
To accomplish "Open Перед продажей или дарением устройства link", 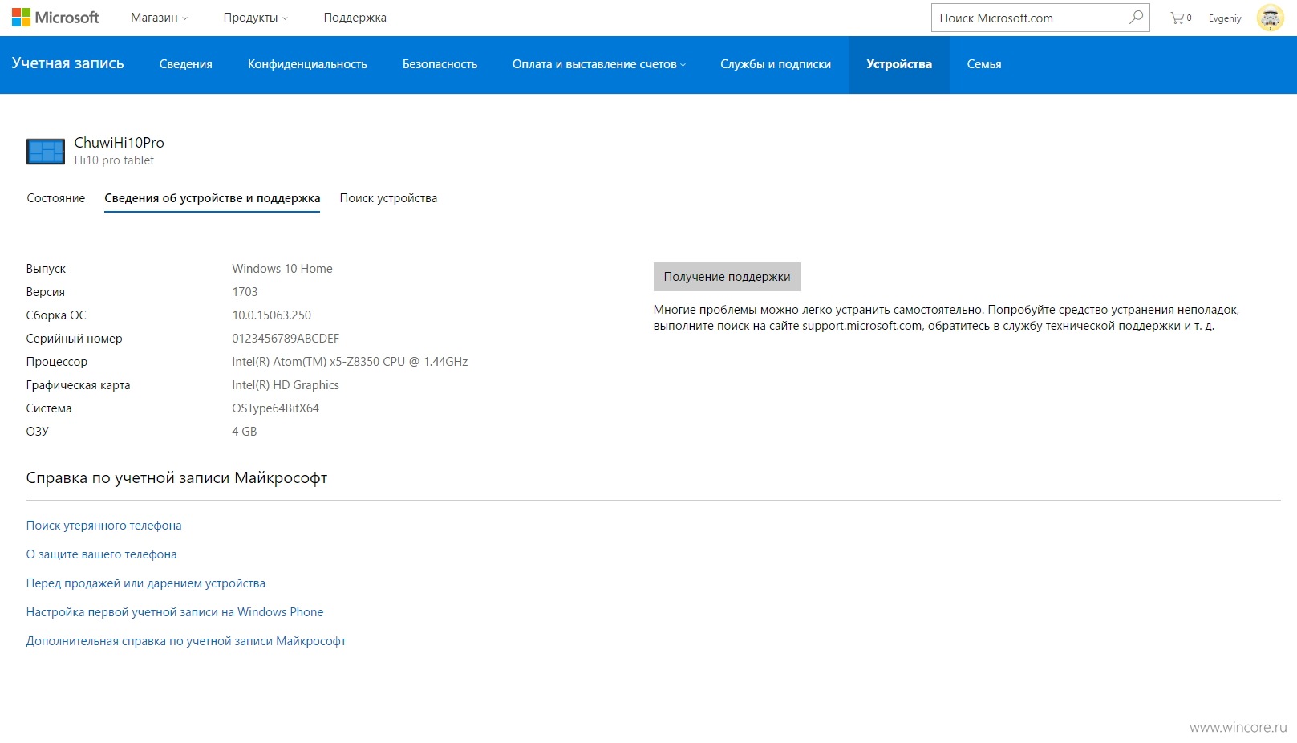I will point(146,583).
